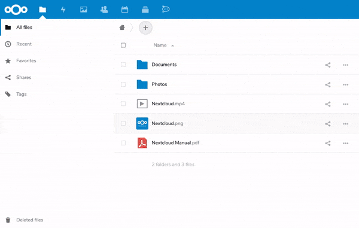
Task: Select checkbox for Nextcloud.png
Action: point(123,123)
